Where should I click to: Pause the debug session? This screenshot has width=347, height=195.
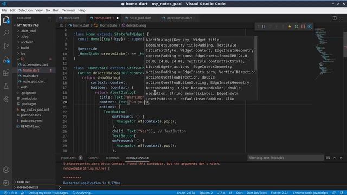pos(264,27)
